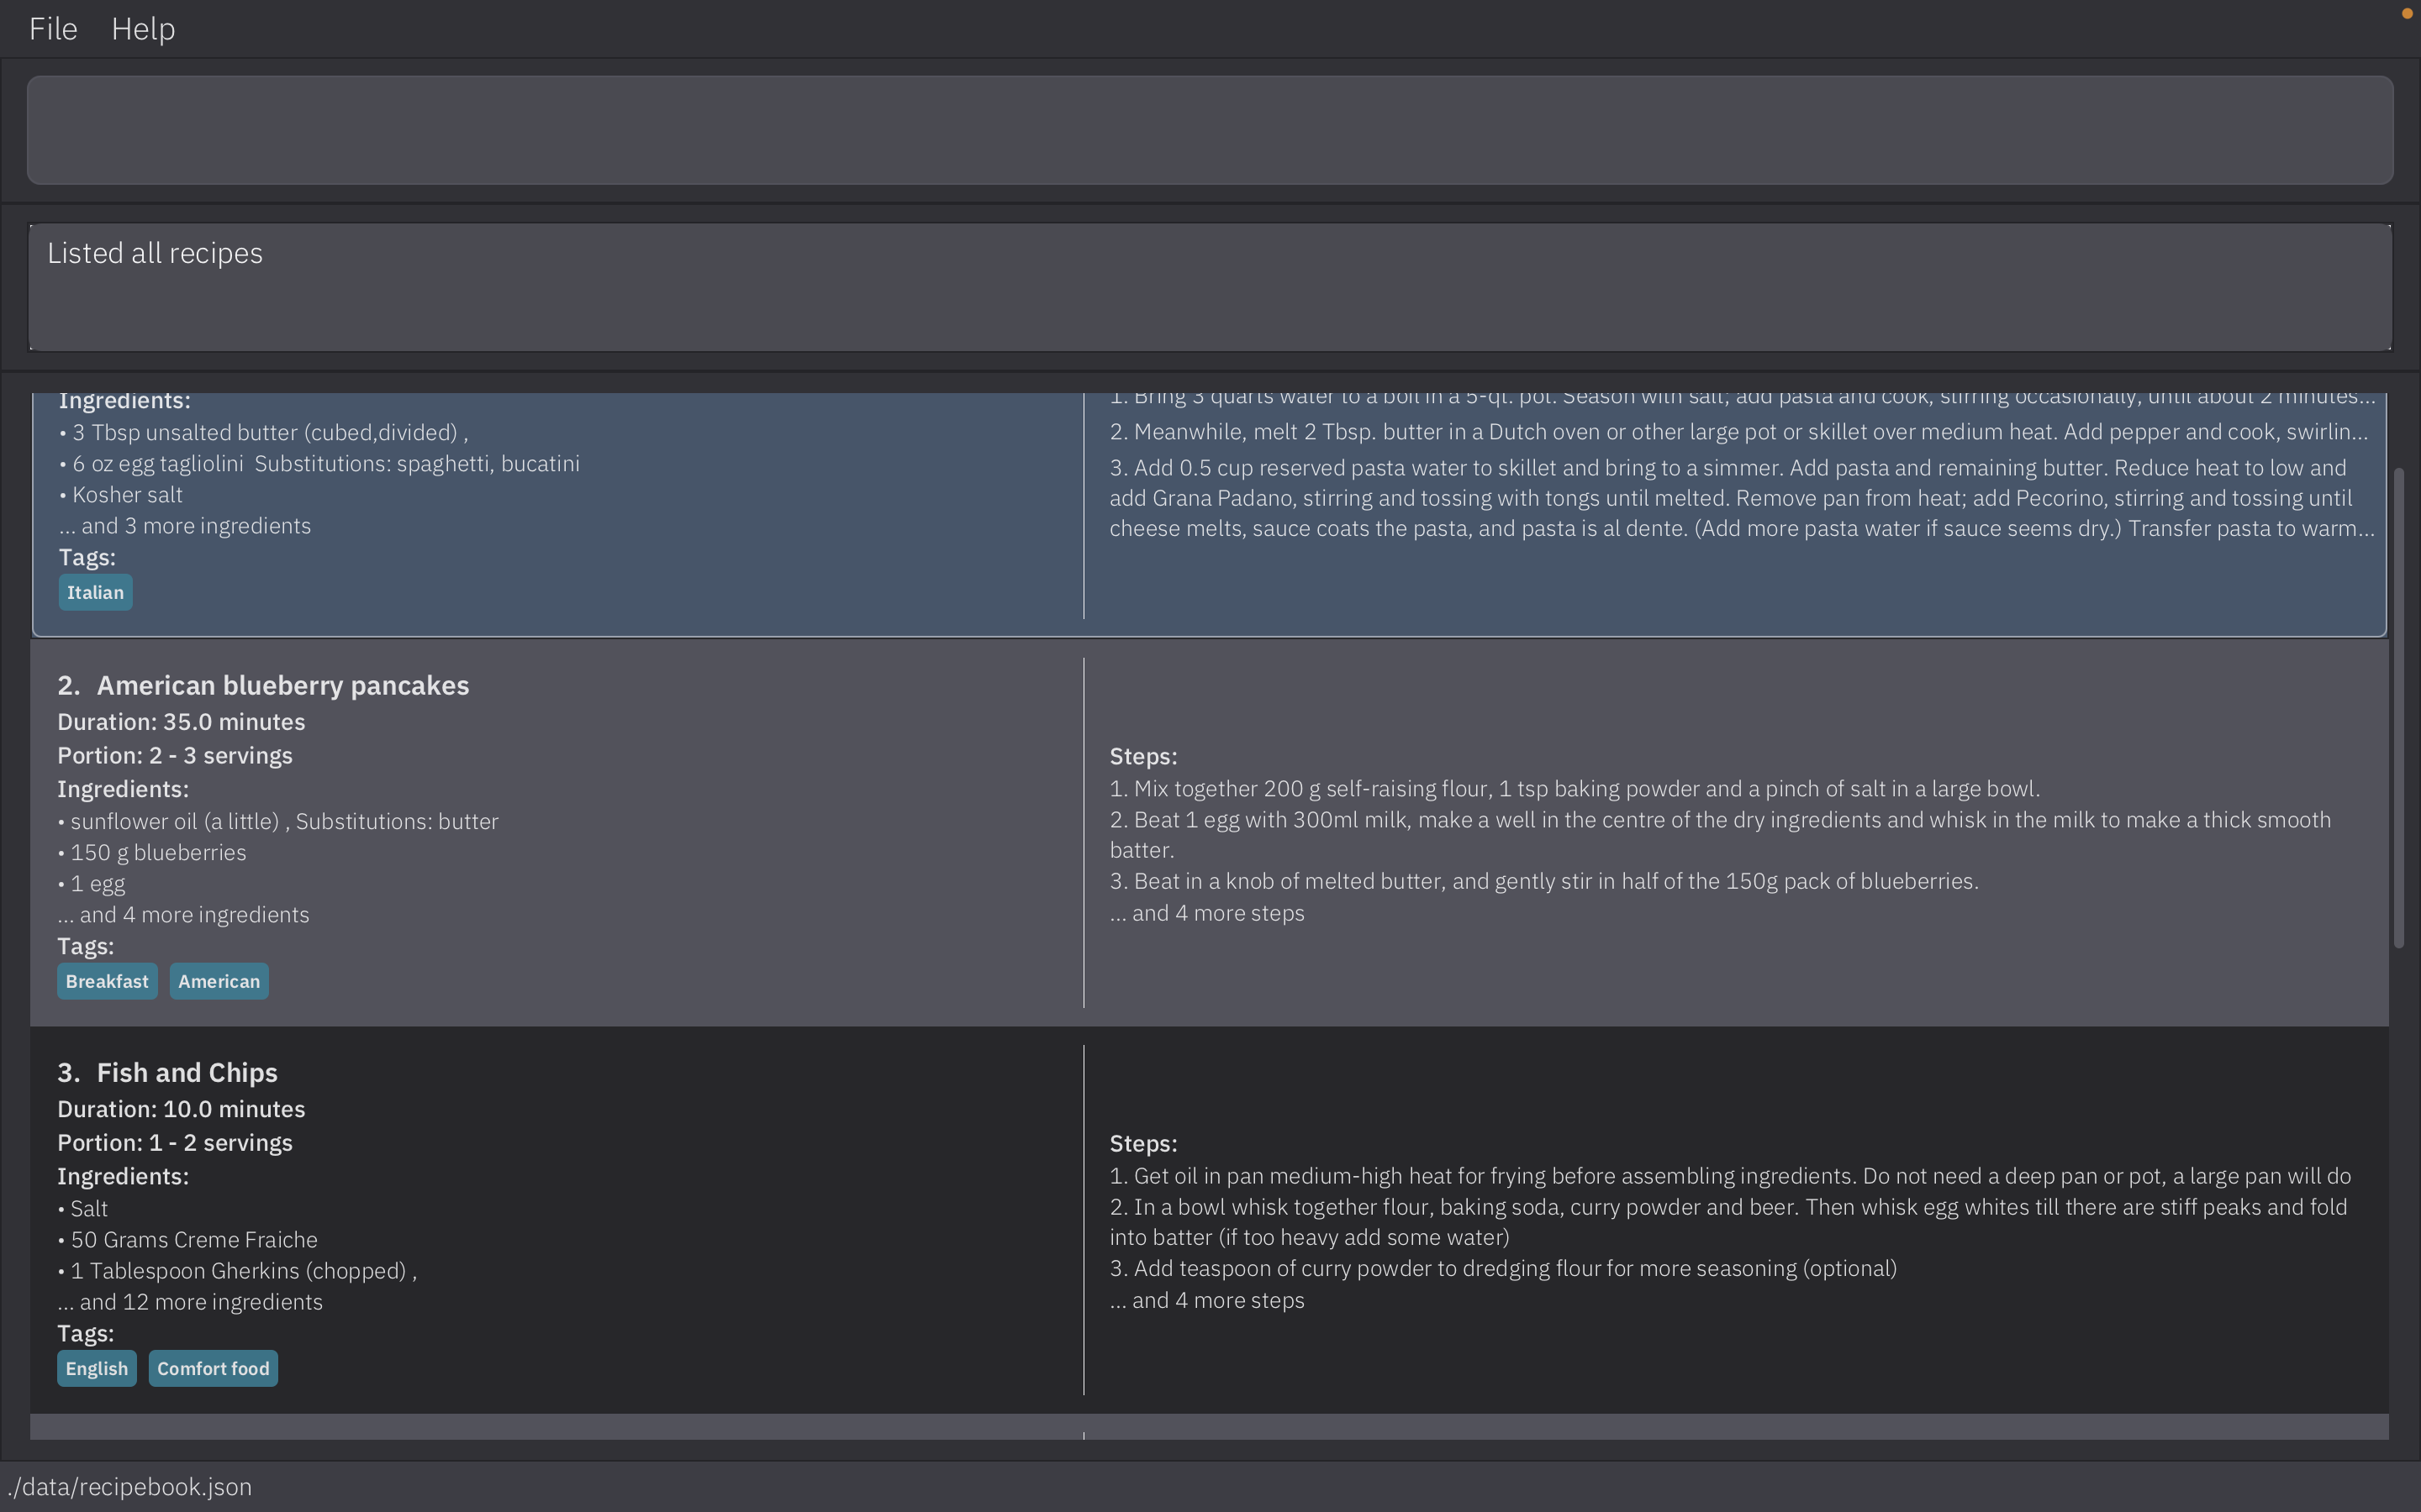Open the Help menu
The image size is (2421, 1512).
tap(143, 29)
